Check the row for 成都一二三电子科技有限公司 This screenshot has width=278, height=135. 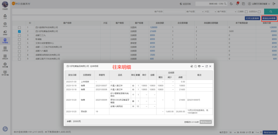tap(19, 47)
